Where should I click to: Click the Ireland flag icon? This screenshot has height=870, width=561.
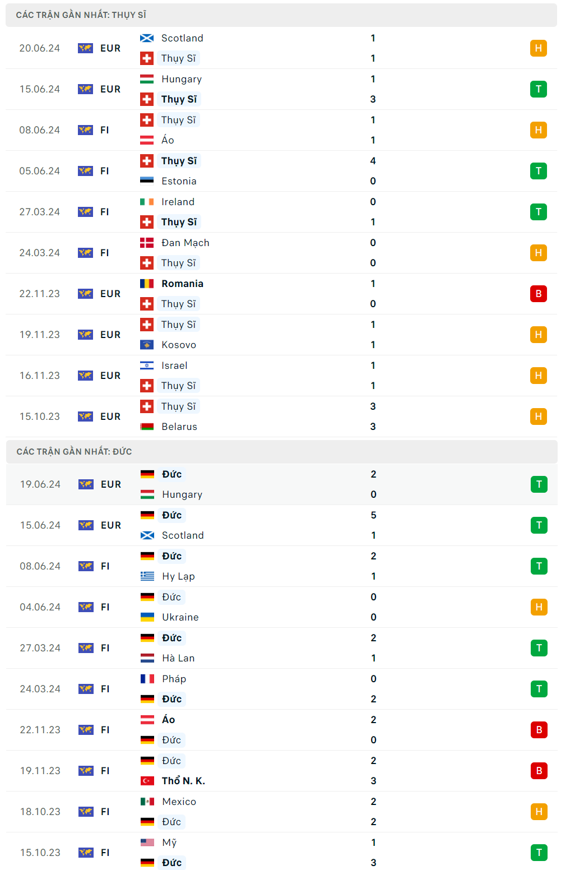147,202
